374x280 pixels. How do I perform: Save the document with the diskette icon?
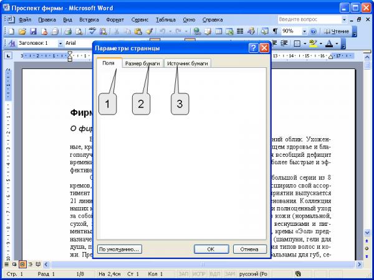click(x=33, y=31)
